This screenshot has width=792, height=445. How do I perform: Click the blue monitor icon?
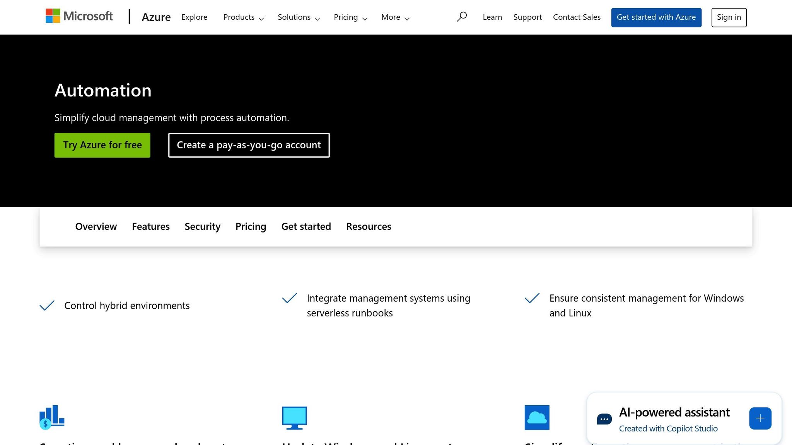[x=294, y=418]
